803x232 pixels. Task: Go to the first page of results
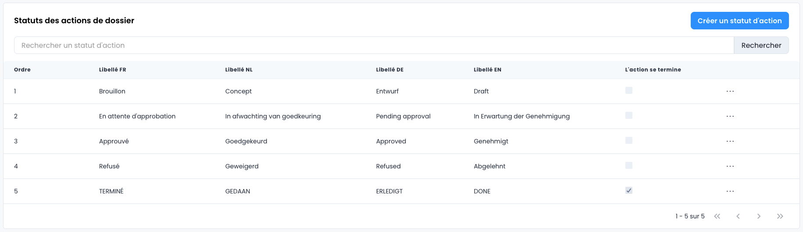717,216
